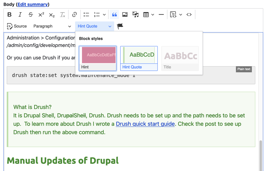Click the 'Drush then run the above command.' text
Image resolution: width=267 pixels, height=171 pixels.
click(59, 132)
